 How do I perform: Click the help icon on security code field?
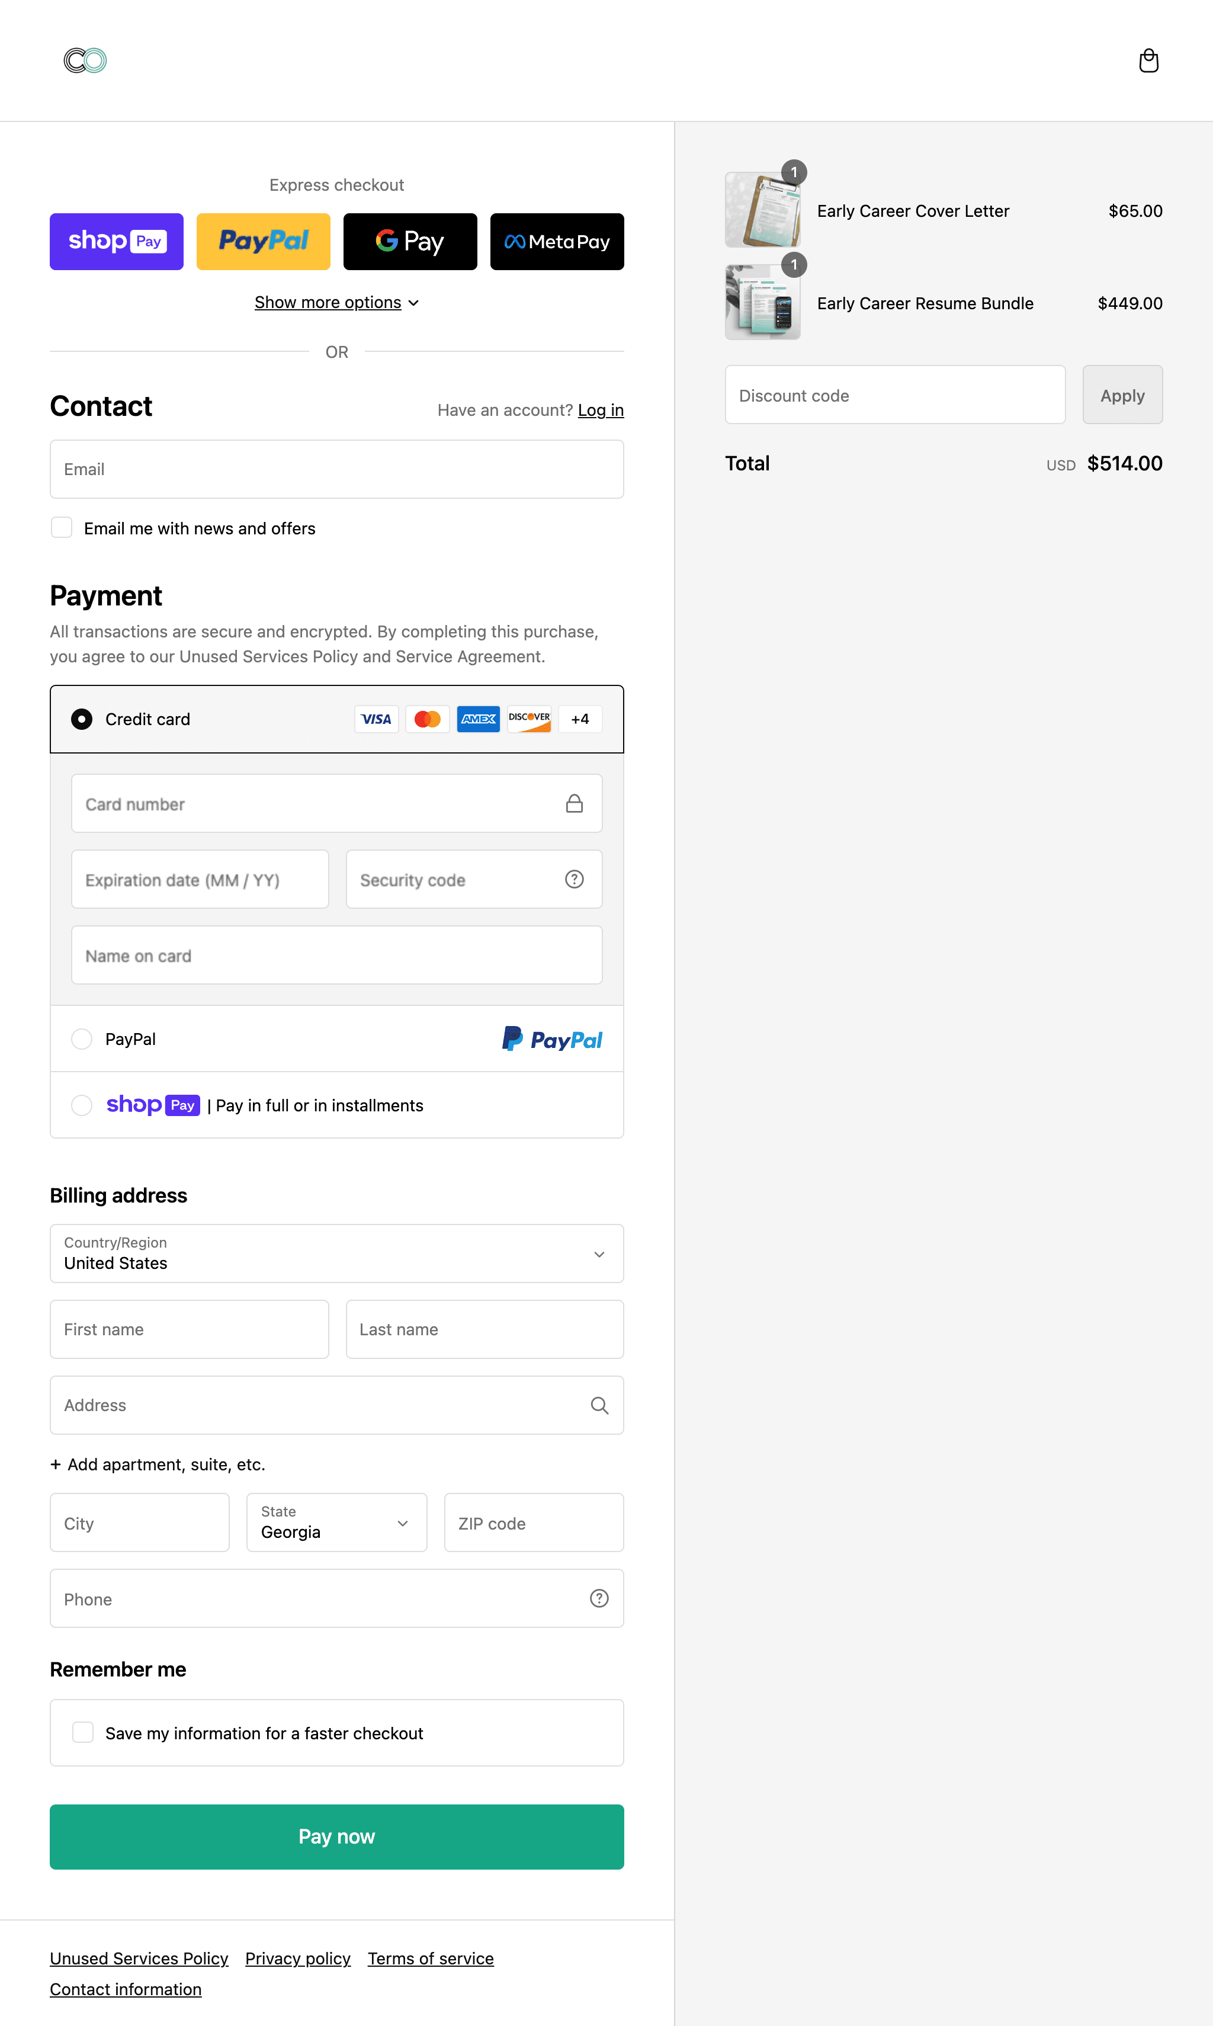575,878
